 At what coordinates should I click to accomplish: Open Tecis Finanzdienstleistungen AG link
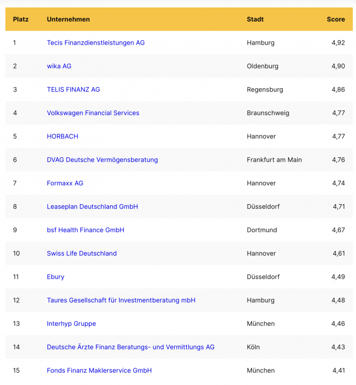(x=95, y=43)
